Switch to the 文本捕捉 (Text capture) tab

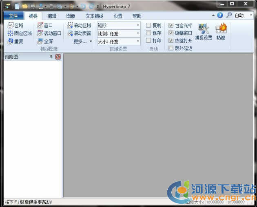[x=94, y=16]
